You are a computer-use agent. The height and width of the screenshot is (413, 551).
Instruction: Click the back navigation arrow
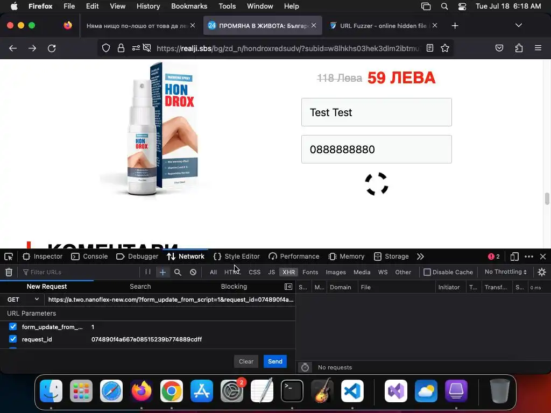pos(13,48)
